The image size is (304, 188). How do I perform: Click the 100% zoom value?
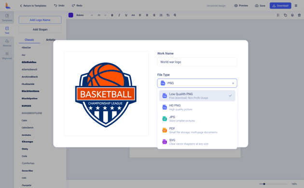pos(294,184)
